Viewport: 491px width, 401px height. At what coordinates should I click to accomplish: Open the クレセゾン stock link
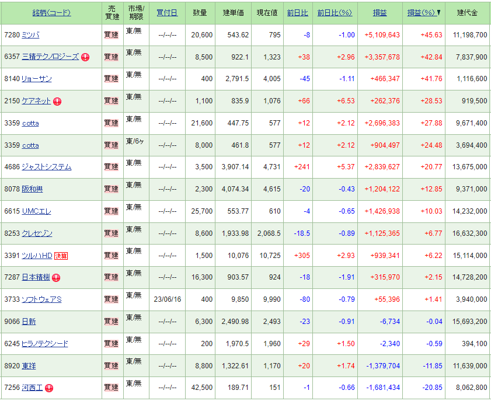click(37, 233)
